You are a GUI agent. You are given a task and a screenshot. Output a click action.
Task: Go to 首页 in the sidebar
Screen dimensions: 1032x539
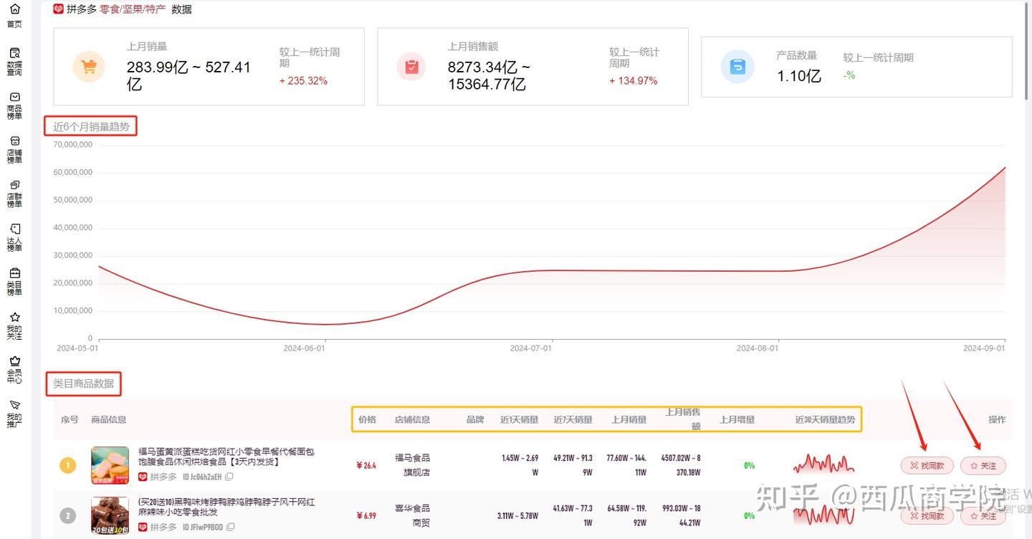coord(14,16)
